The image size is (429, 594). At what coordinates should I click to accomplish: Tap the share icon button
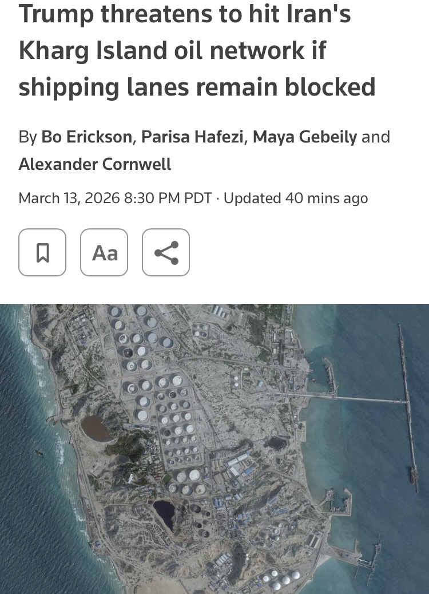[x=166, y=252]
